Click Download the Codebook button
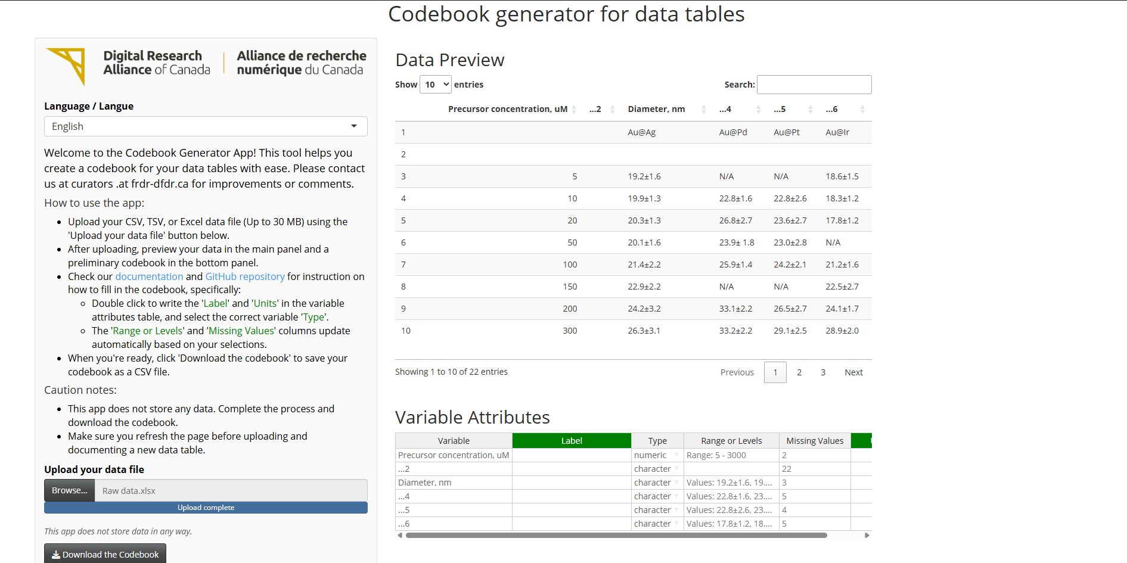1127x563 pixels. point(105,554)
